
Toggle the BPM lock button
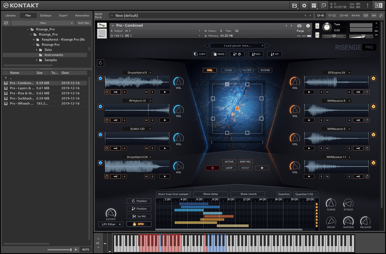point(139,224)
